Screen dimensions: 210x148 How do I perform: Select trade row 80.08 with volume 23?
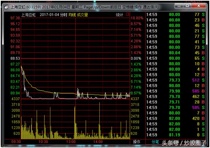tap(175, 20)
